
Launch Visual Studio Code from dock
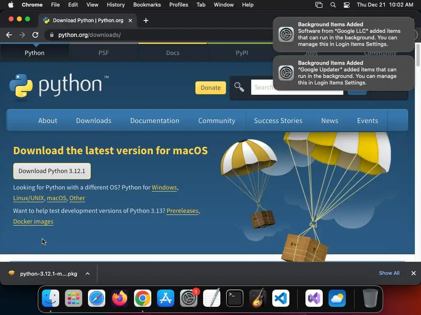click(x=280, y=298)
